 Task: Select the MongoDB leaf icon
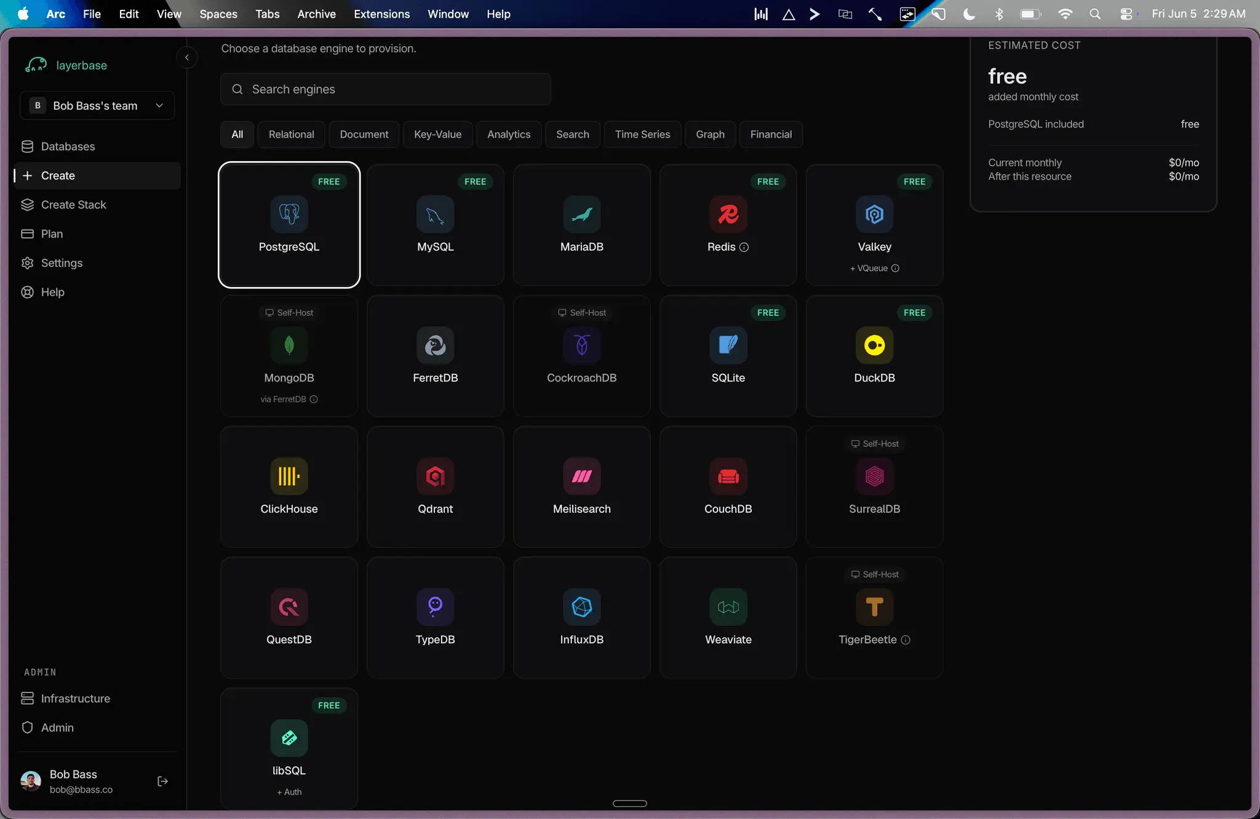click(289, 345)
